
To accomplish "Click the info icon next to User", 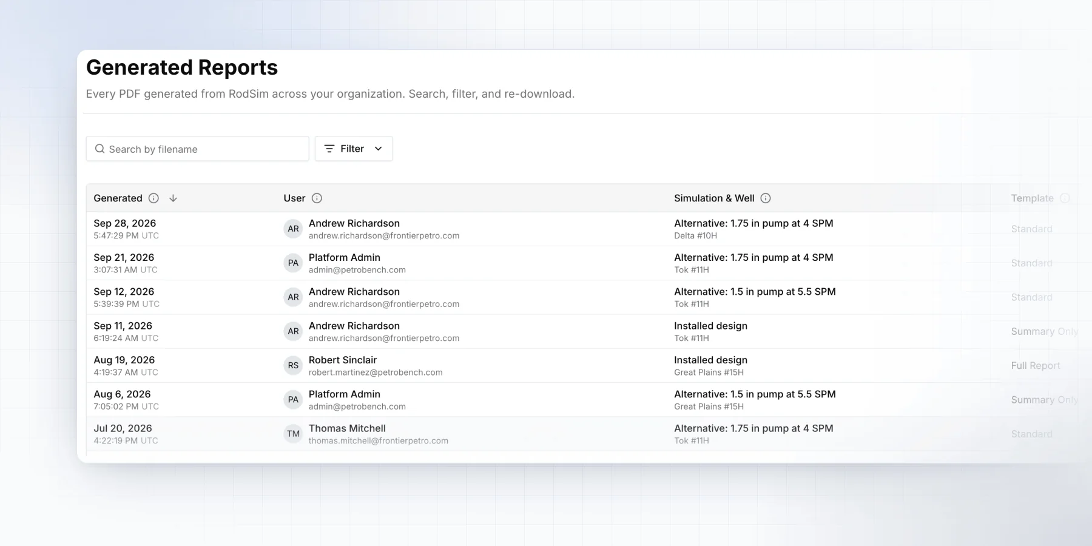I will click(x=317, y=198).
